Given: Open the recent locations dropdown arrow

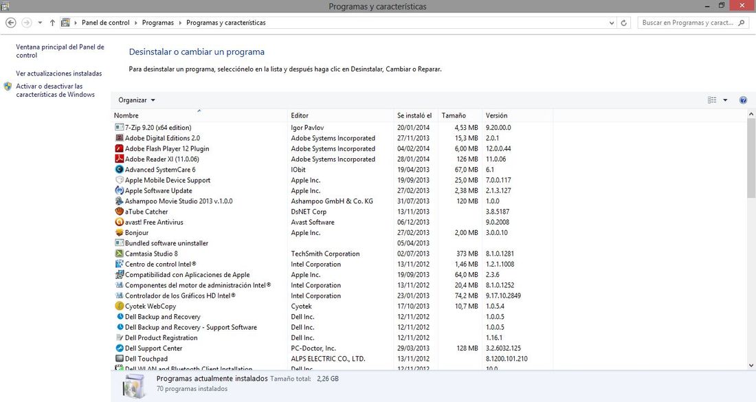Looking at the screenshot, I should tap(40, 23).
